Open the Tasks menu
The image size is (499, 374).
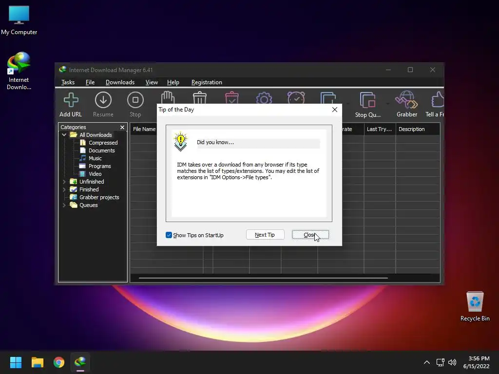coord(68,82)
